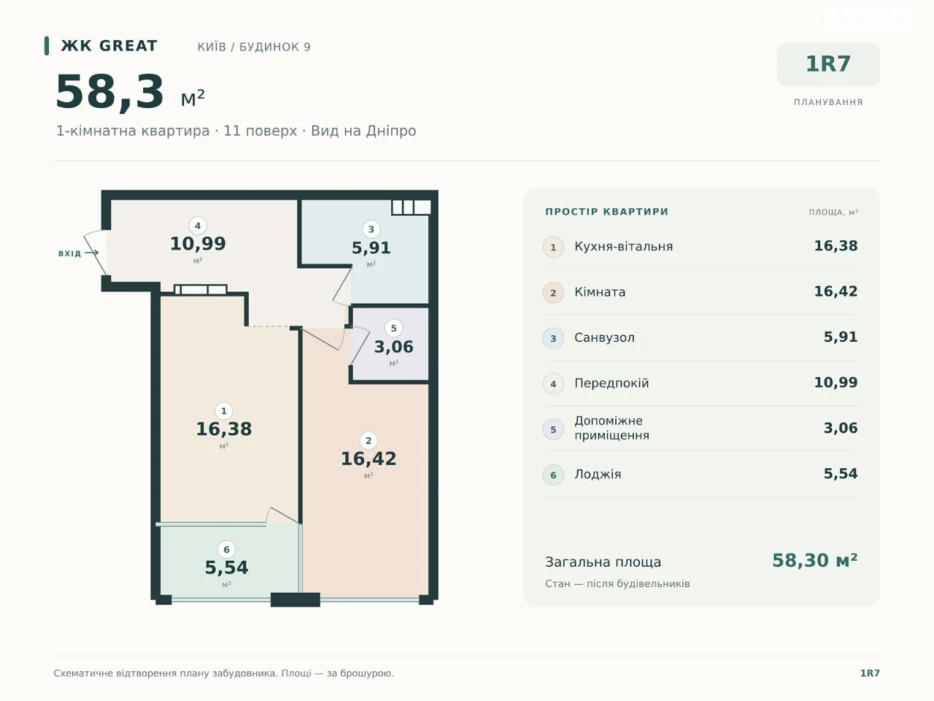
Task: Click the 1R7 code in the footer
Action: 870,673
